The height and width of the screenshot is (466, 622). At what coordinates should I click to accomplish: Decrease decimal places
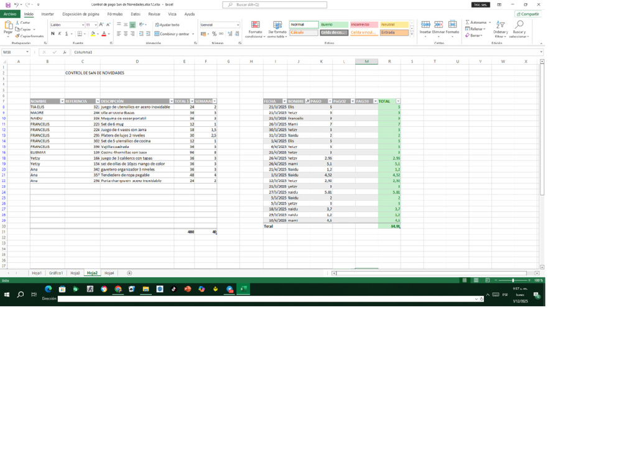tap(237, 34)
